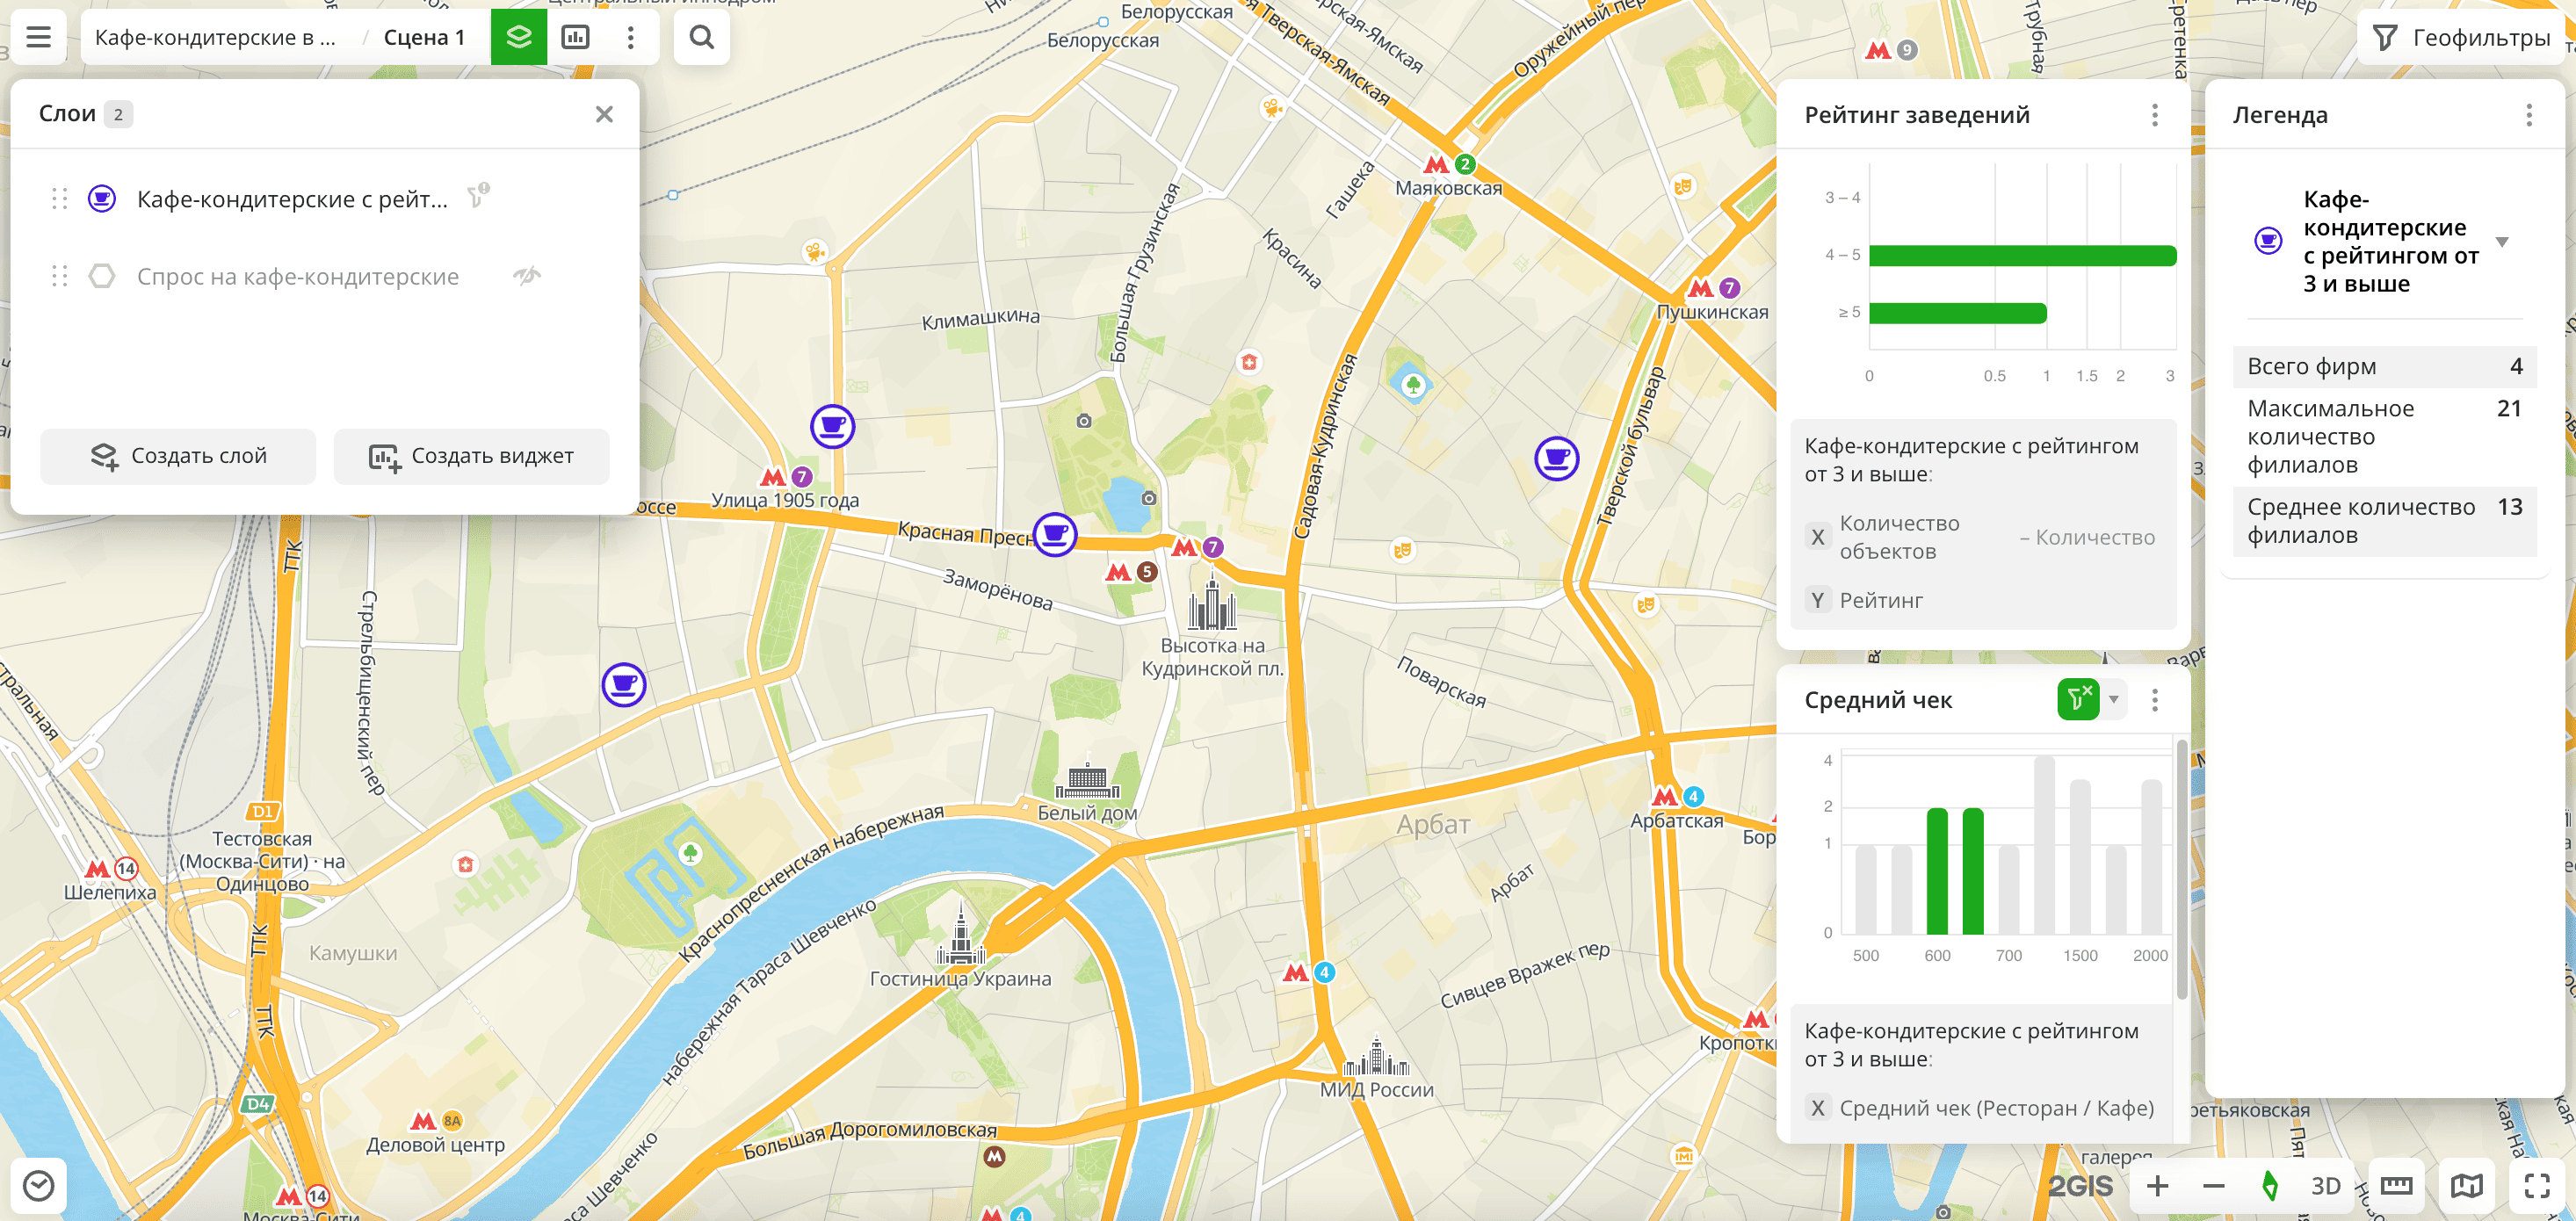Click the compass north arrow
The image size is (2576, 1221).
[x=2270, y=1186]
